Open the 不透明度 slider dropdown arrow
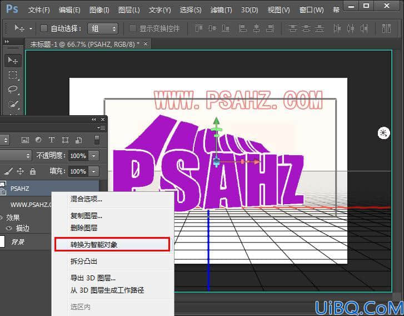Image resolution: width=404 pixels, height=316 pixels. tap(94, 156)
